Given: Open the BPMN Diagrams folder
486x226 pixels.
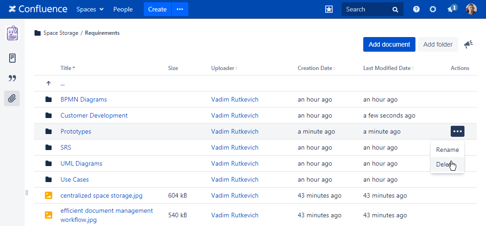Looking at the screenshot, I should point(83,99).
